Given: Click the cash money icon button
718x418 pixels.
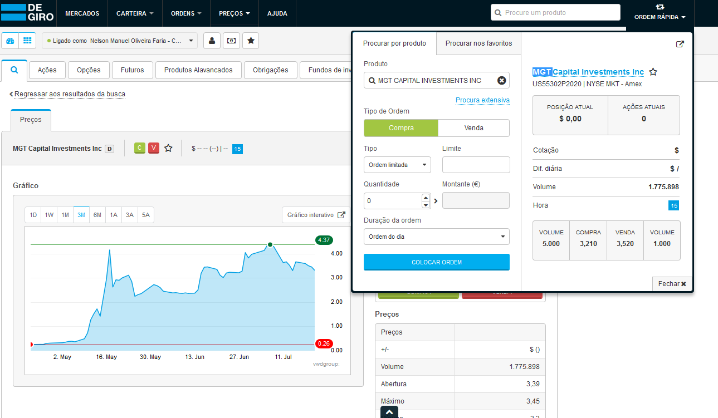Looking at the screenshot, I should (x=231, y=41).
